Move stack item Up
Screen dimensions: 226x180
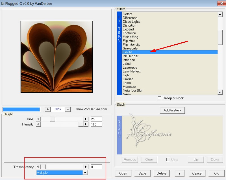pyautogui.click(x=196, y=160)
